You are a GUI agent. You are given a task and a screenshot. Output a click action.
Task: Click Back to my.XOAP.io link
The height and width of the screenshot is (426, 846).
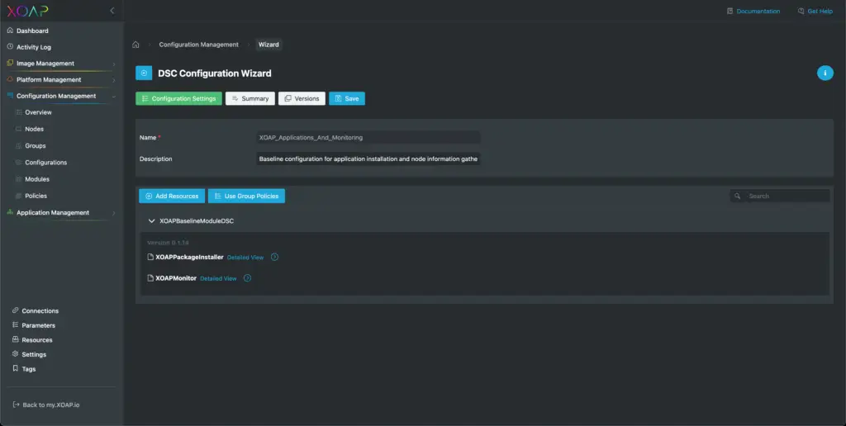[x=50, y=405]
